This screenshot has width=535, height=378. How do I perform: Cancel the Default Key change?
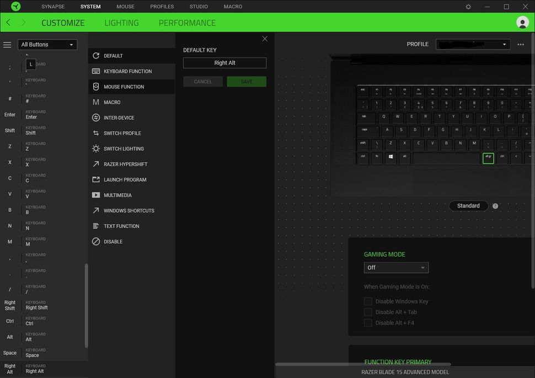click(203, 81)
